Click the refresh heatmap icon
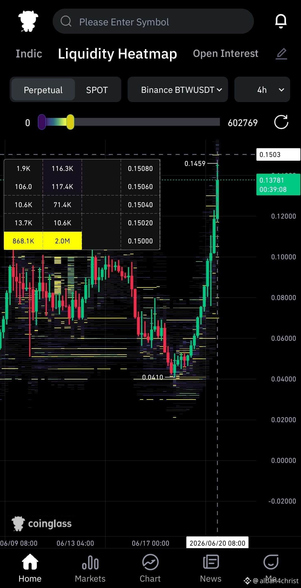This screenshot has height=588, width=301. [281, 122]
